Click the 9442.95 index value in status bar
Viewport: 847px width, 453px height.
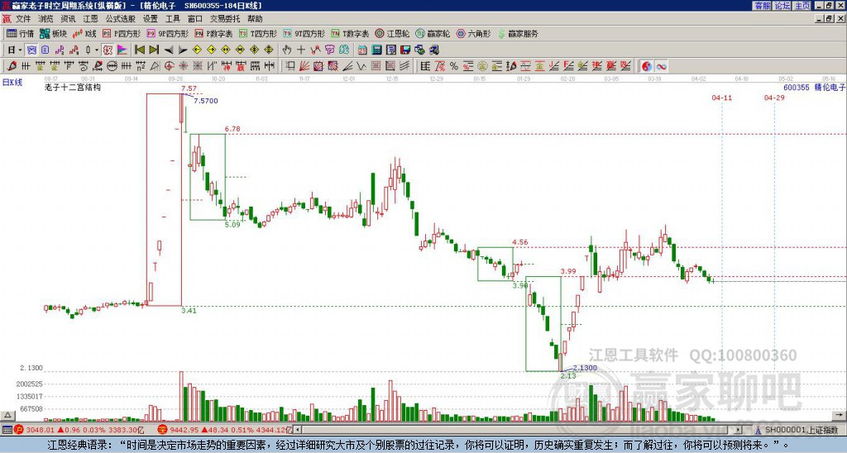[183, 430]
